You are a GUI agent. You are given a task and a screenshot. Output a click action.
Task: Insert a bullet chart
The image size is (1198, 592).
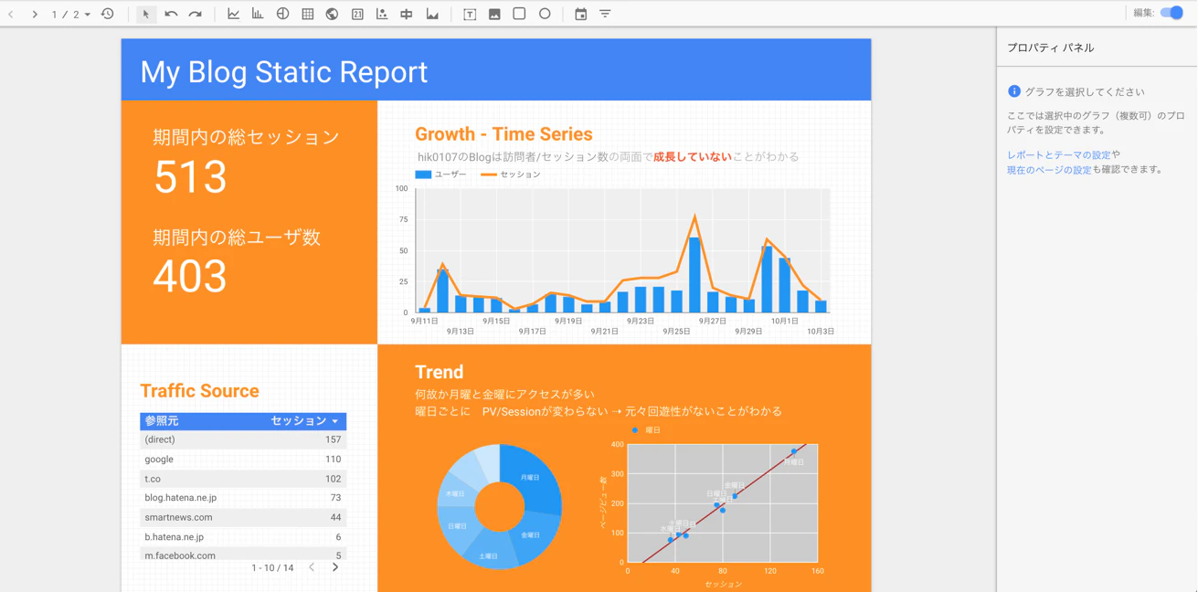click(x=407, y=14)
